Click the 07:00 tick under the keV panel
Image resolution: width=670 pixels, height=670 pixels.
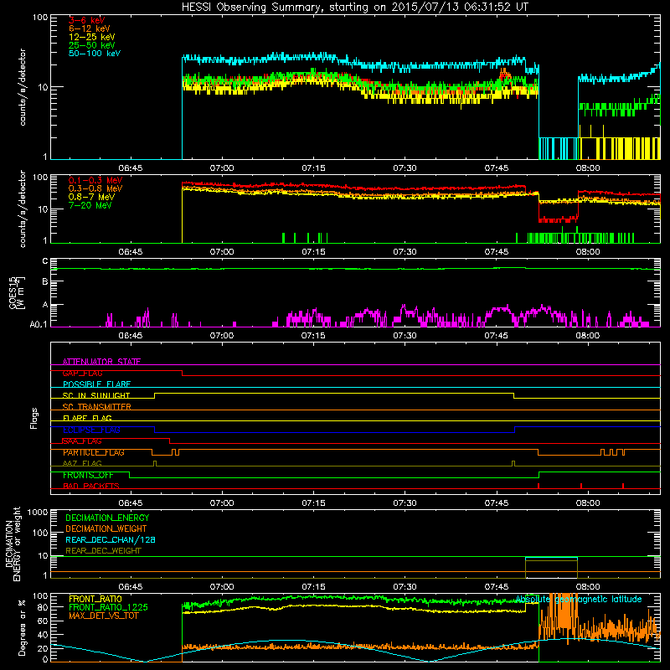pyautogui.click(x=222, y=168)
